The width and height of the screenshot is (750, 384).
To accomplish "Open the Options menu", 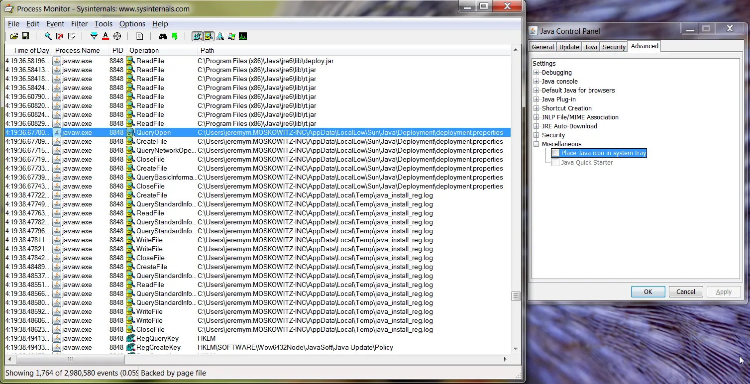I will coord(132,24).
